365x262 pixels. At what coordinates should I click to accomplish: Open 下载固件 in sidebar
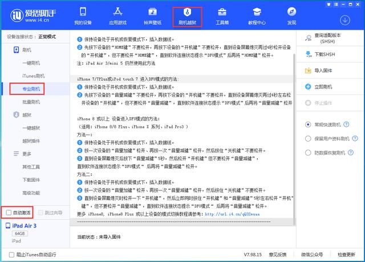click(x=31, y=180)
